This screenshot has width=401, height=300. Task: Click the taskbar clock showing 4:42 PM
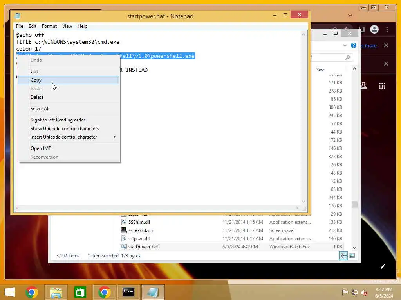click(x=384, y=293)
